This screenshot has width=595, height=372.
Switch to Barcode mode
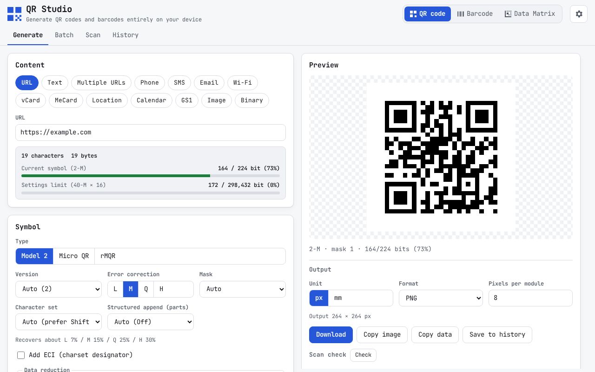(475, 14)
